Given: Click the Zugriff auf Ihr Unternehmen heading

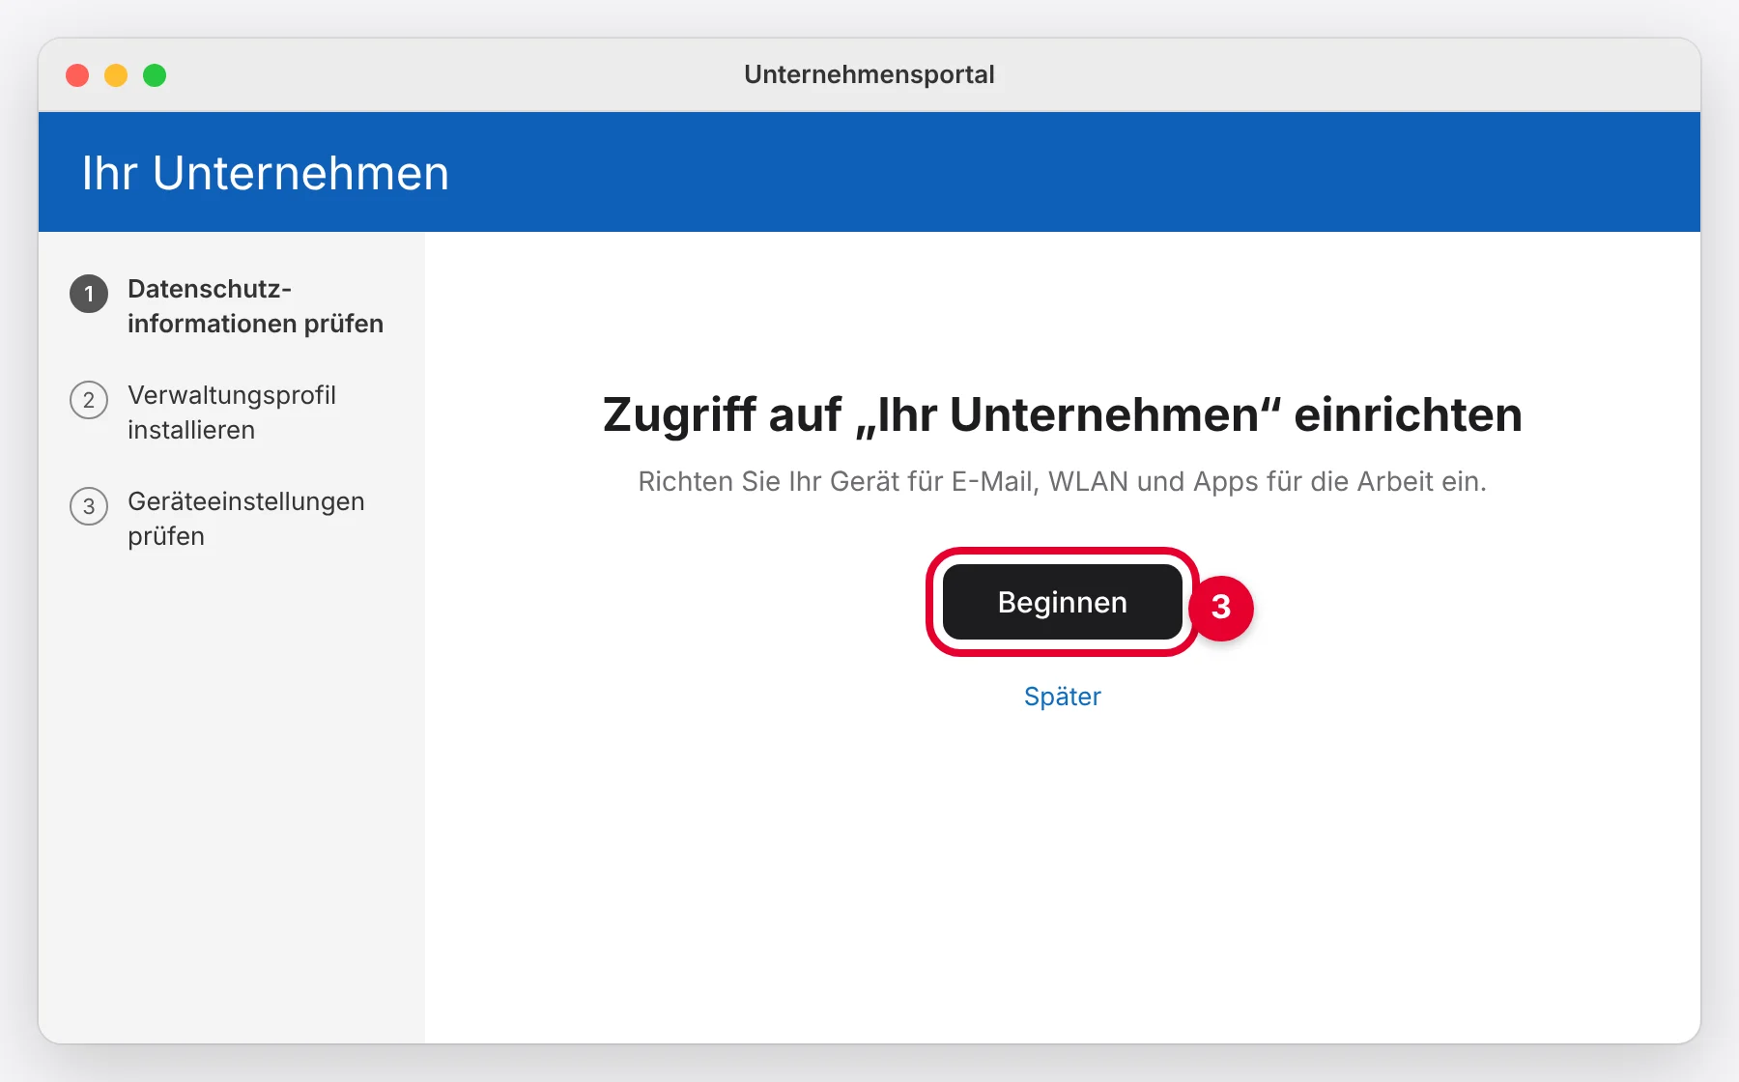Looking at the screenshot, I should point(1062,414).
